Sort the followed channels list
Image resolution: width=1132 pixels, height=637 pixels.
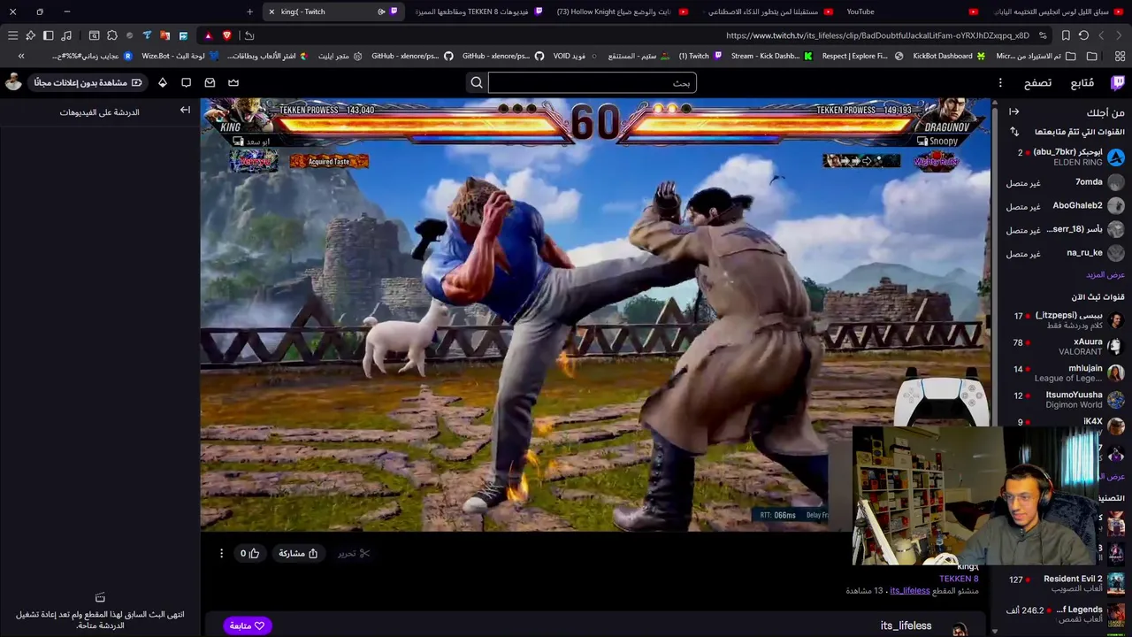1014,132
